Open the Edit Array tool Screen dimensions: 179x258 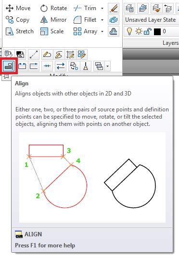point(82,54)
